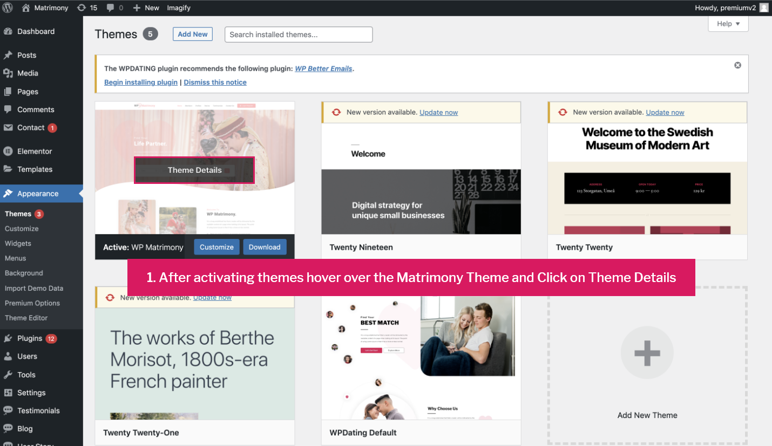Open Background submenu item
Screen dimensions: 772x446
(24, 273)
